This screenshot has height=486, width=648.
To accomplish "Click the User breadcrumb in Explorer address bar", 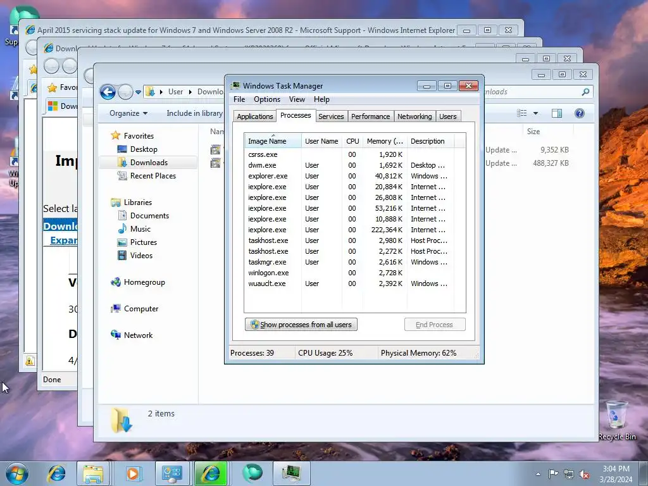I will (x=175, y=92).
